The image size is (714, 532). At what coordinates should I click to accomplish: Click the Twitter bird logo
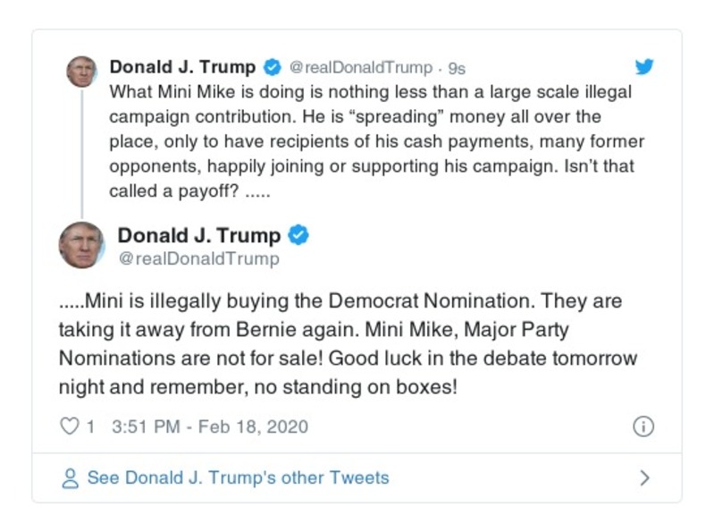[644, 67]
